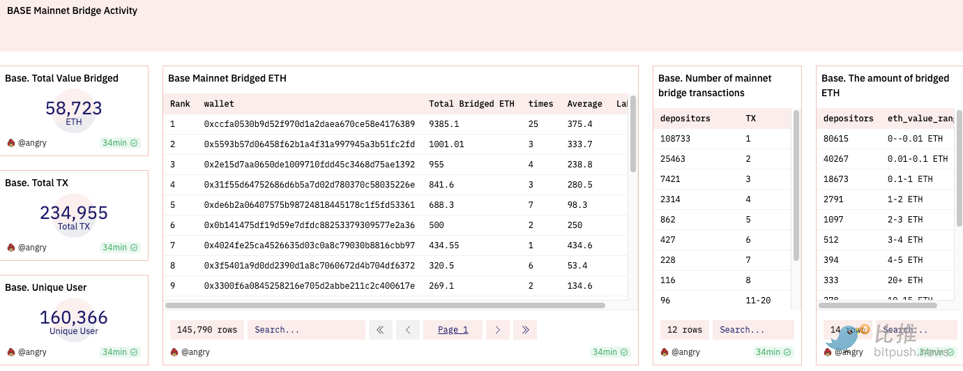Click 34min refresh badge on Bridged ETH table

pyautogui.click(x=610, y=352)
